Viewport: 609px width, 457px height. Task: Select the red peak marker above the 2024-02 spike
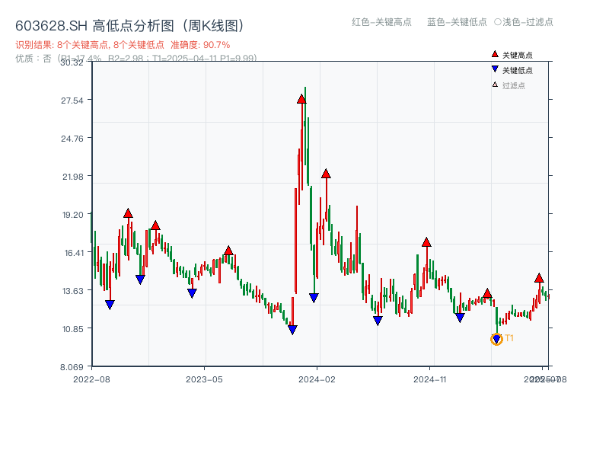[x=327, y=174]
